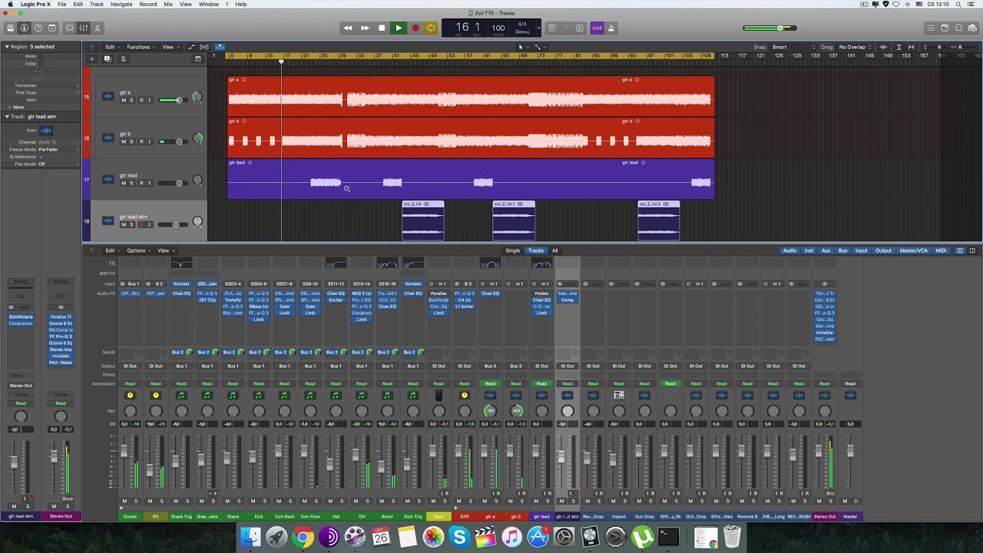Add a new track with plus button
This screenshot has height=553, width=983.
pyautogui.click(x=91, y=59)
